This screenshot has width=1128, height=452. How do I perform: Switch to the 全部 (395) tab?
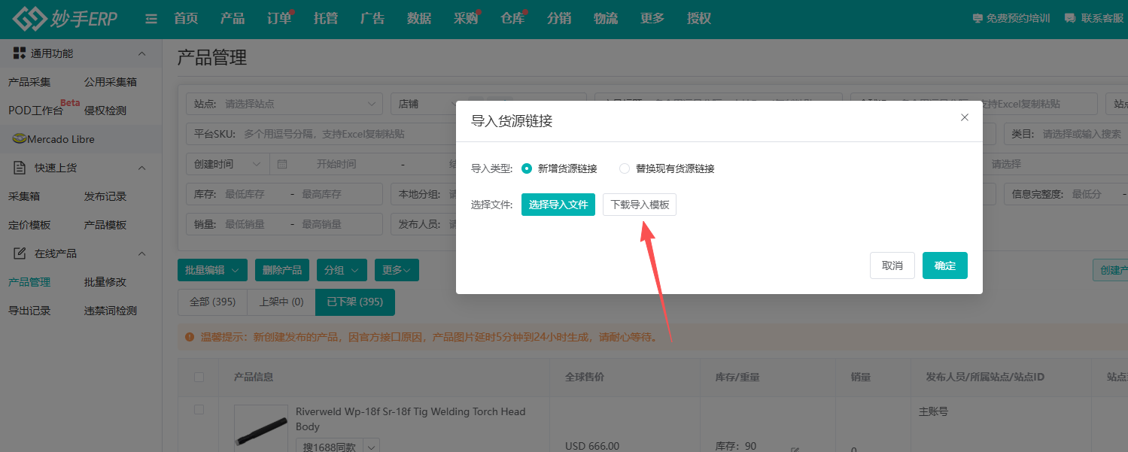[x=212, y=302]
